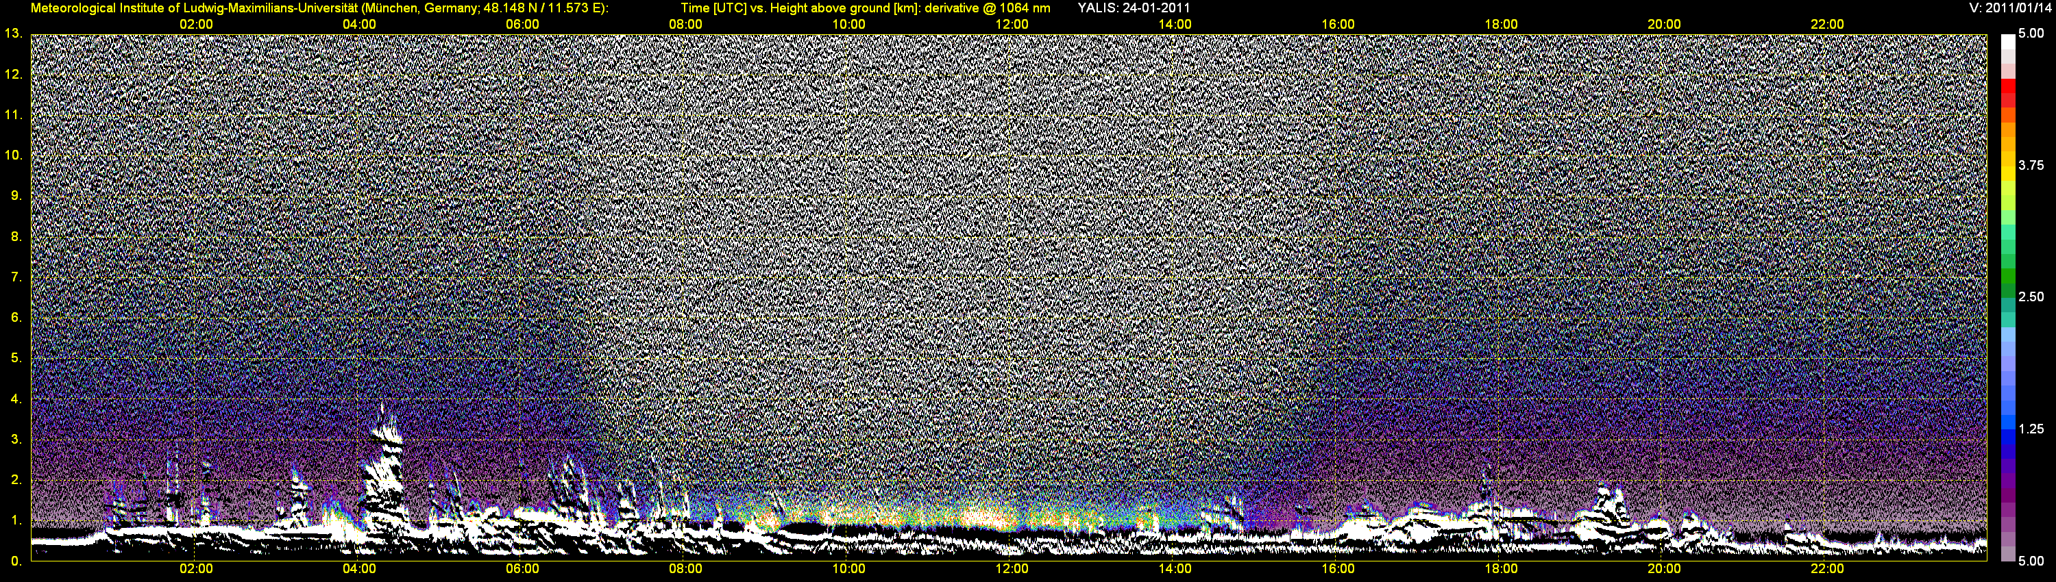Pick the 12:00 label on the lower time axis
The width and height of the screenshot is (2056, 582).
pyautogui.click(x=1012, y=569)
